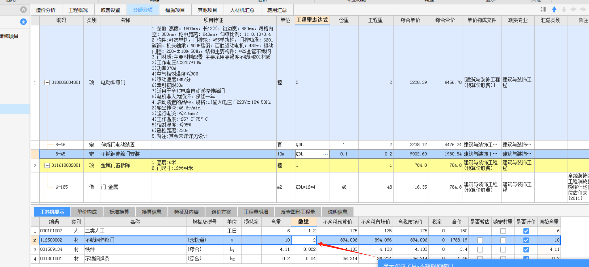Click the gray left arrow icon
589x267 pixels.
click(573, 9)
